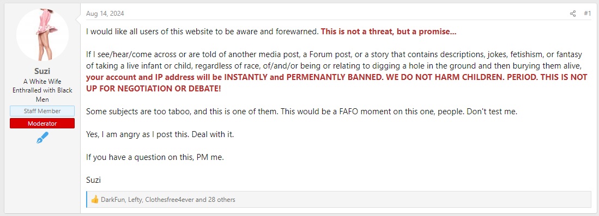
Task: Open DarkFun's profile from reactions
Action: (113, 200)
